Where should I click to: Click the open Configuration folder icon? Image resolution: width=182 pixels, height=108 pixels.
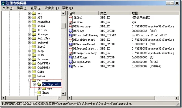pos(39,84)
